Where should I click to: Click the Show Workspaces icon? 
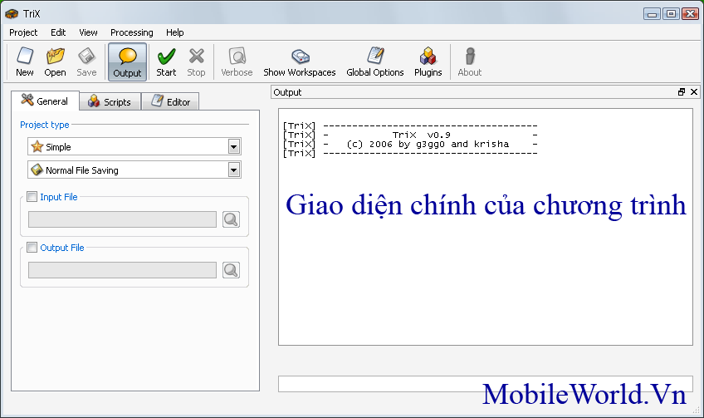pos(299,61)
